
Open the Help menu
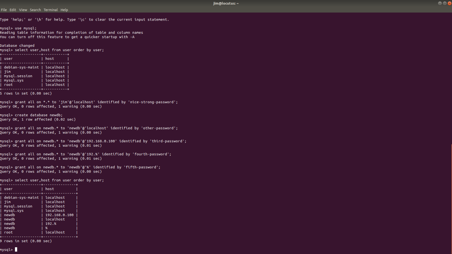pyautogui.click(x=64, y=10)
